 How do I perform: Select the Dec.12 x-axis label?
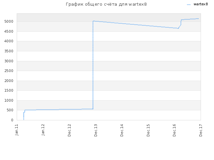(x=69, y=130)
